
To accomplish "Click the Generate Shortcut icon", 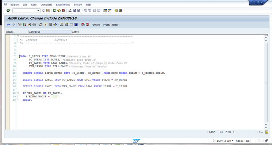I will coord(110,11).
